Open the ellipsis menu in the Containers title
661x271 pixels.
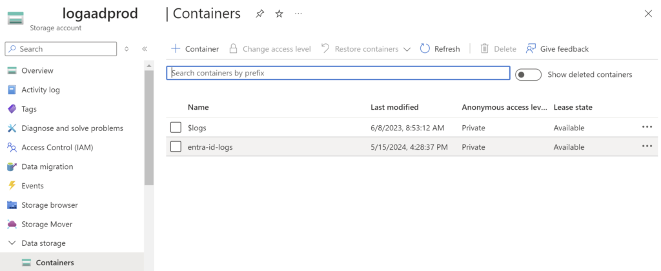[x=298, y=14]
